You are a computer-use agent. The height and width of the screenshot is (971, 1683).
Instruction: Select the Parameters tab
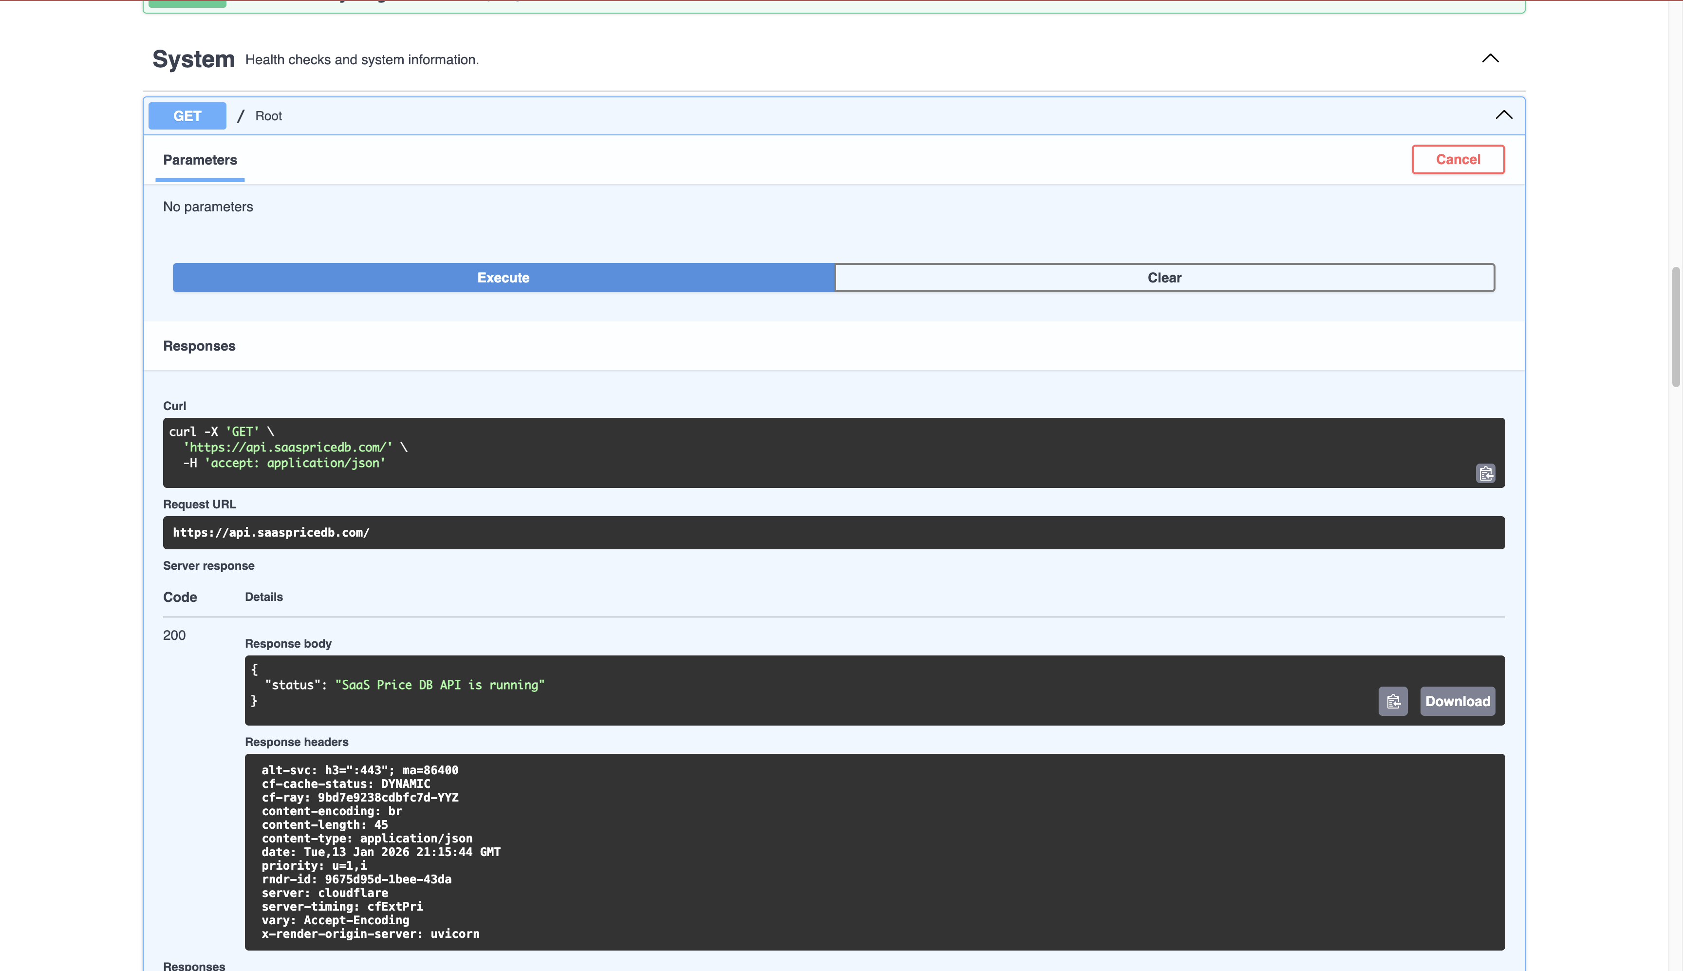click(200, 160)
